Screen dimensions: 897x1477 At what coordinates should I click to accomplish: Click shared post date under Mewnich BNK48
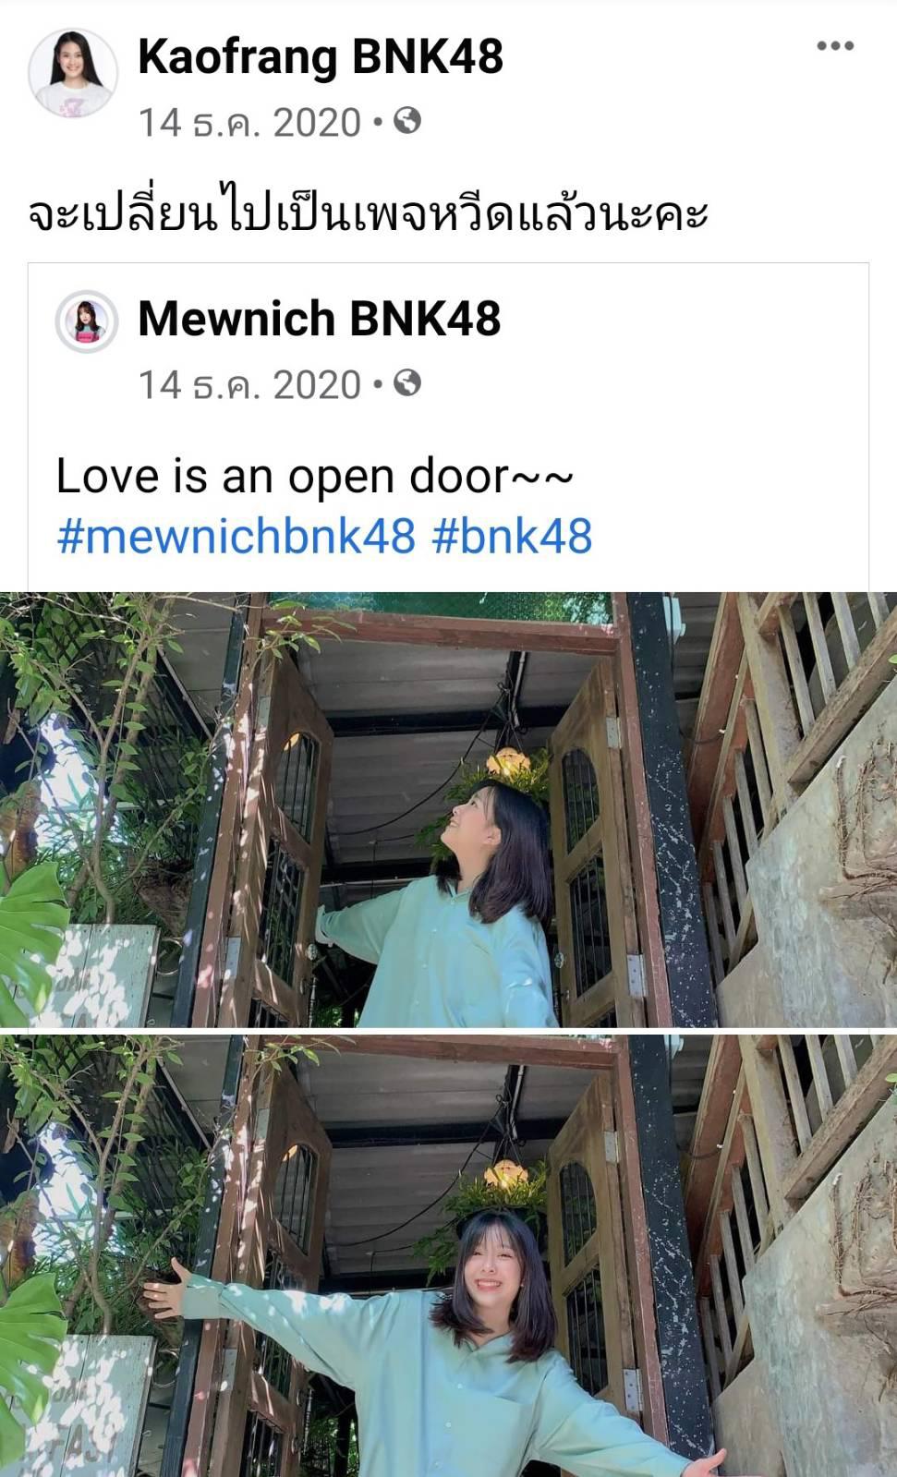point(249,384)
